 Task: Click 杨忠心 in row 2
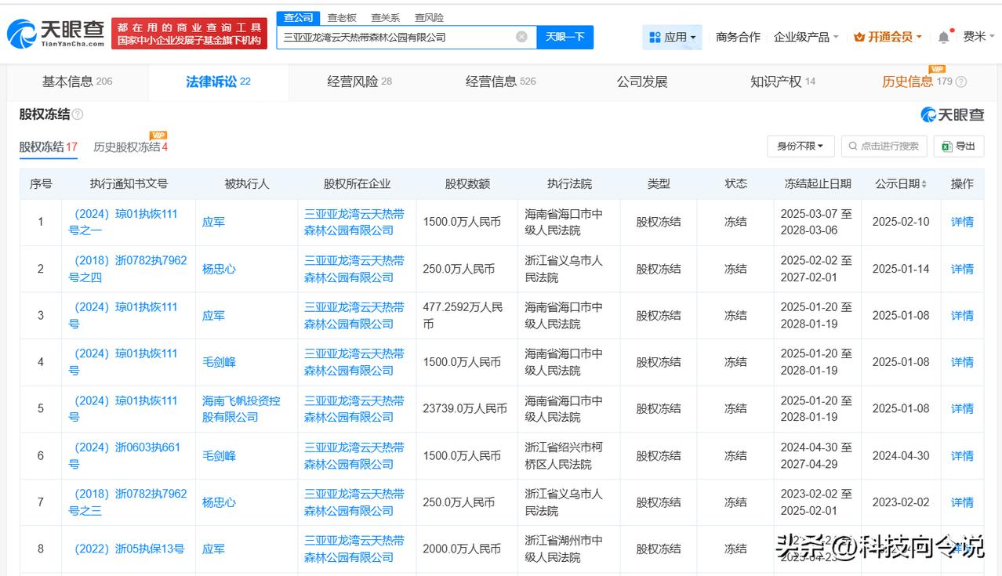click(219, 269)
